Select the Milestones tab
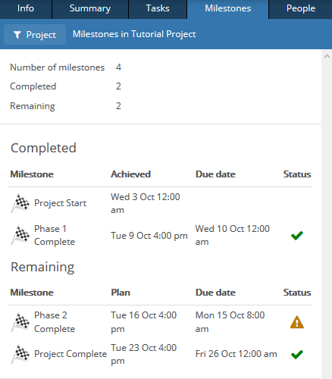Image resolution: width=332 pixels, height=379 pixels. [228, 9]
